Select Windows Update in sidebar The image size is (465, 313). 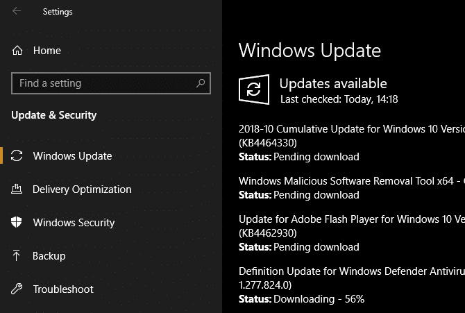coord(72,155)
